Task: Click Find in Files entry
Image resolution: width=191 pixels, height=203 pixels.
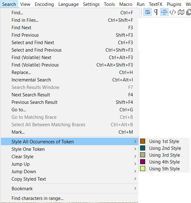Action: (x=25, y=20)
